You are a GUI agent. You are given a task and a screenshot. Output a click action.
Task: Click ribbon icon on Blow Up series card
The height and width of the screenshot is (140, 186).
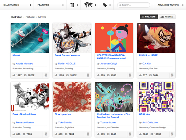tap(88, 134)
